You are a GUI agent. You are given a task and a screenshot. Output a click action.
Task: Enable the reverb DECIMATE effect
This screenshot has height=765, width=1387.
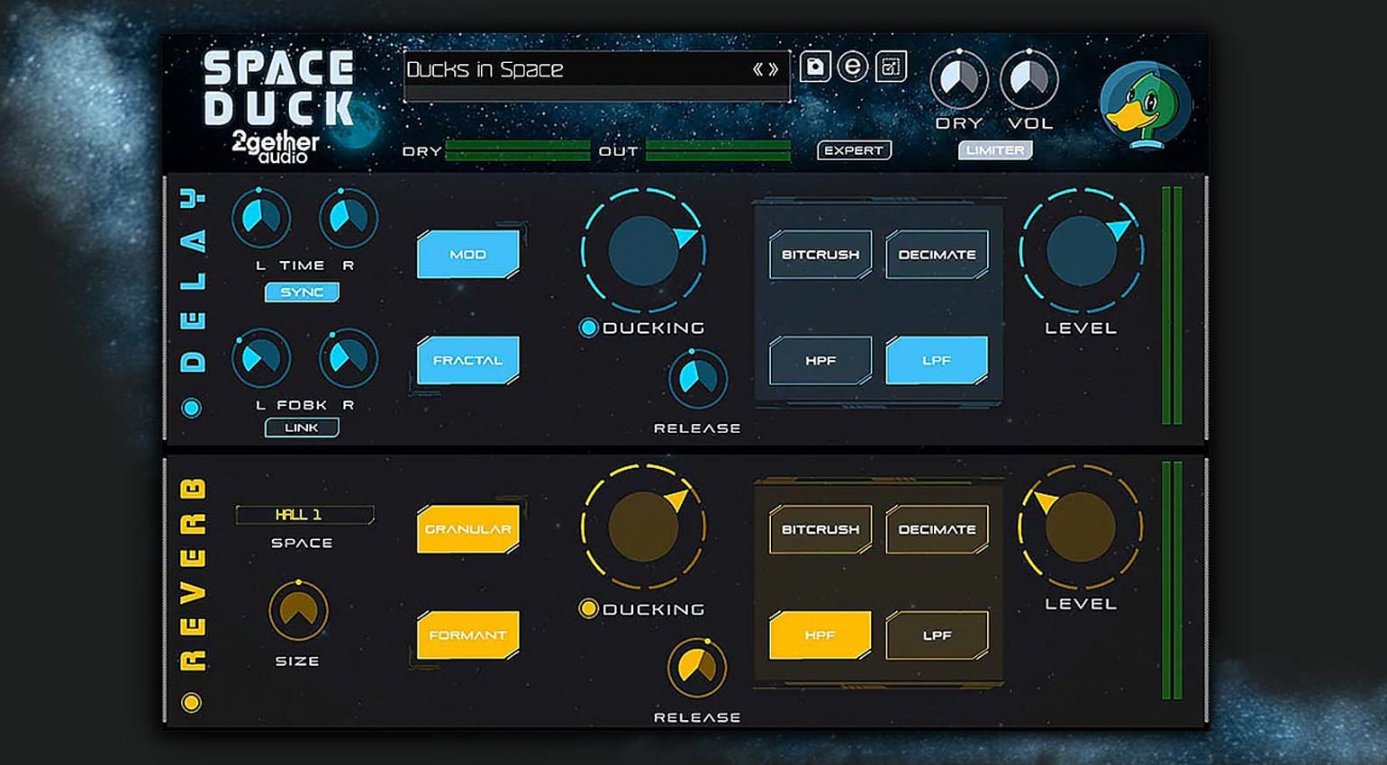(937, 529)
